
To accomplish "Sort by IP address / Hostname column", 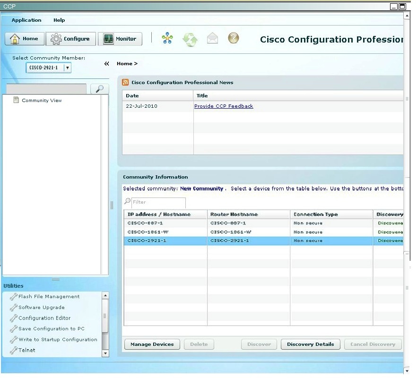I will [165, 214].
